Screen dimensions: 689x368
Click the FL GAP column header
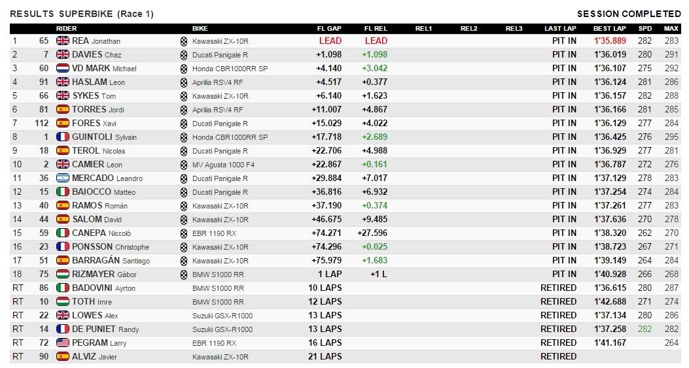(329, 29)
